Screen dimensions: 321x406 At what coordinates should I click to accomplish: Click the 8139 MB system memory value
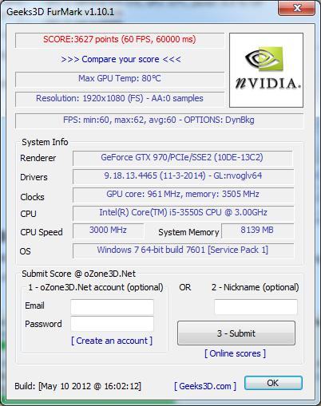coord(257,231)
